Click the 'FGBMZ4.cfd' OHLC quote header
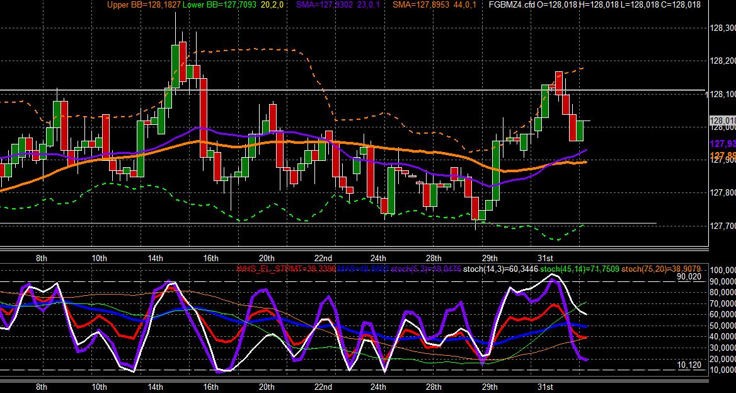 tap(595, 5)
